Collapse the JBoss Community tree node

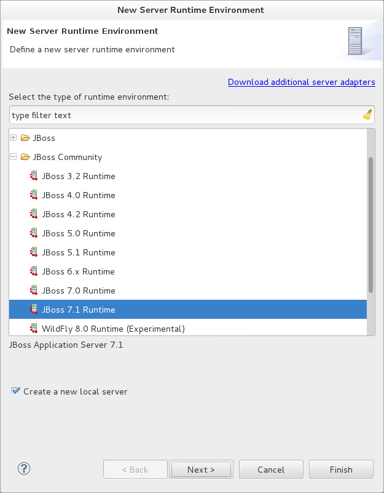tap(13, 157)
